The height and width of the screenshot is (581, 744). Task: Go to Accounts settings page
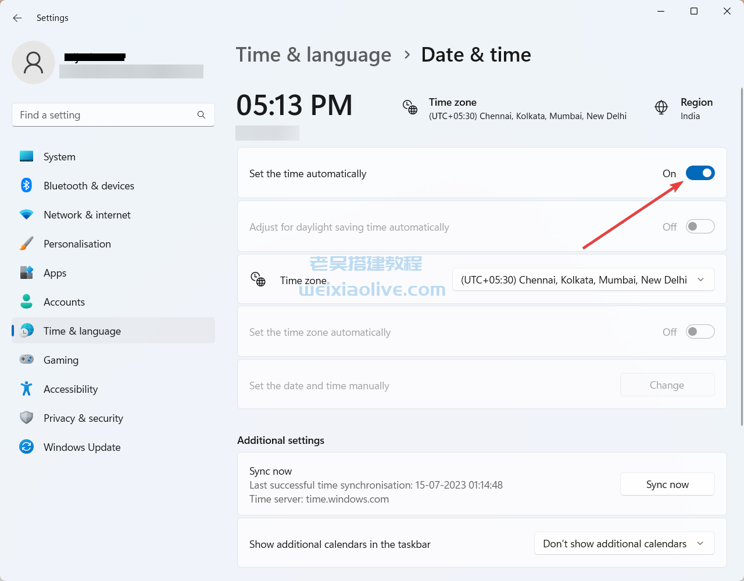point(64,302)
